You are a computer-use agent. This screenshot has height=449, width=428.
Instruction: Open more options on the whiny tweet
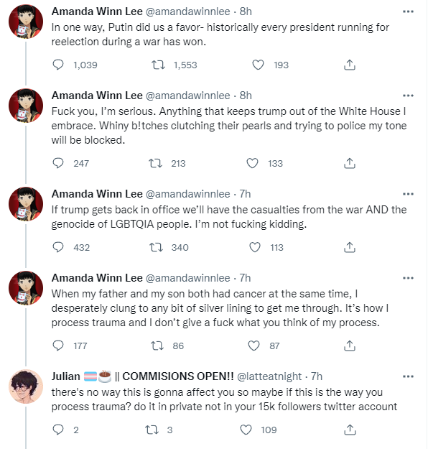(x=408, y=96)
